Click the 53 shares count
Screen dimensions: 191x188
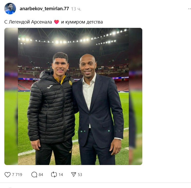[x=80, y=175]
